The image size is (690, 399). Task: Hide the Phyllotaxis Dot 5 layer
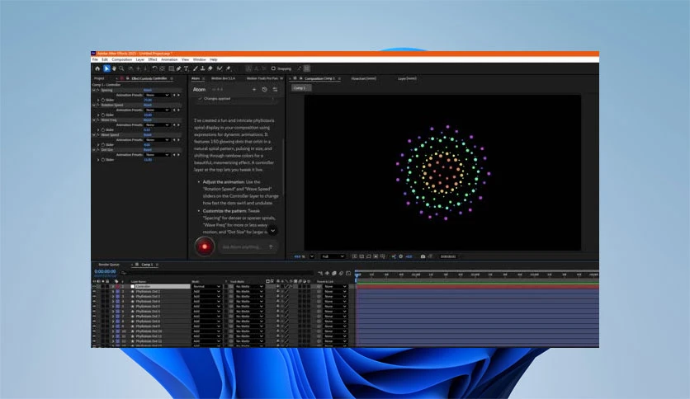(94, 307)
